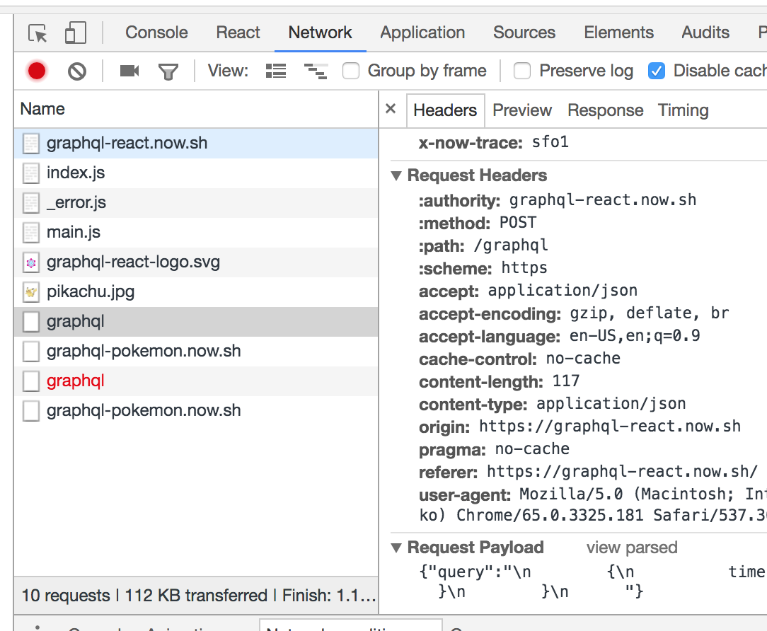767x631 pixels.
Task: Toggle the device toolbar
Action: coord(74,32)
